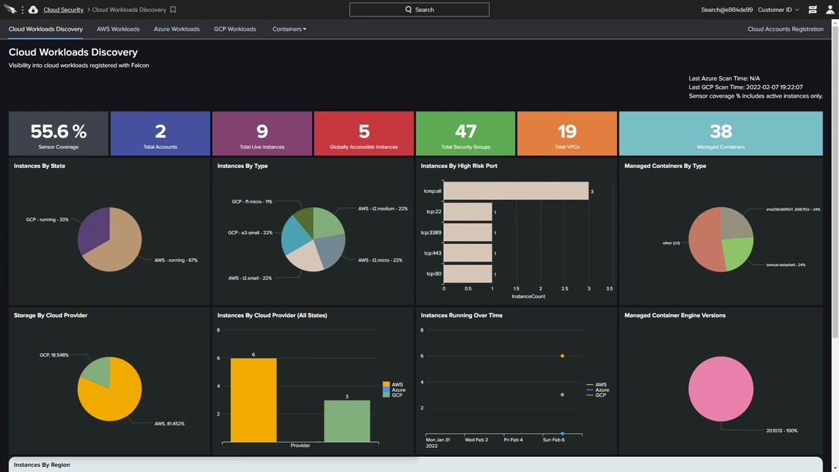Toggle GCP legend in Instances Running Over Time
The image size is (839, 472).
coord(596,395)
